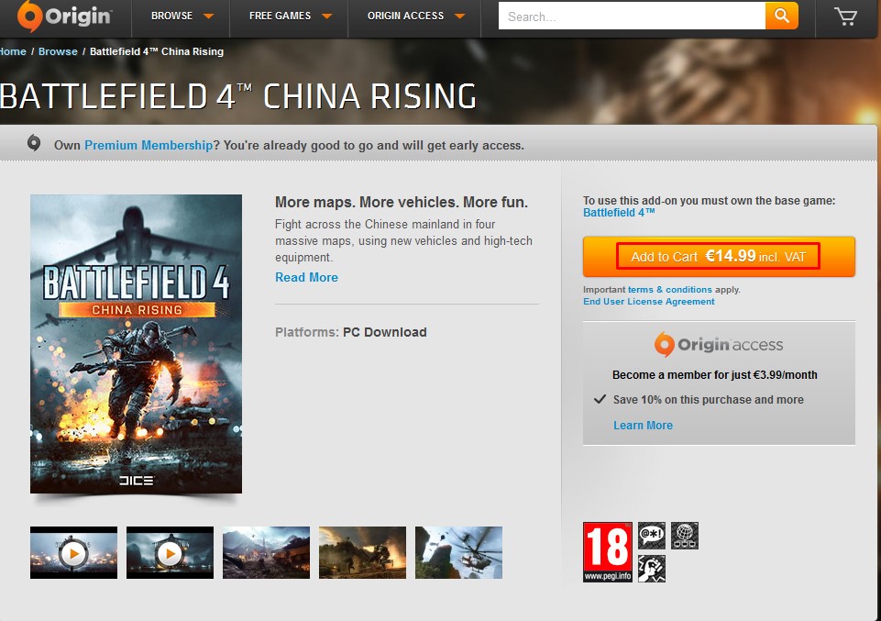Expand the Browse dropdown menu

[182, 16]
